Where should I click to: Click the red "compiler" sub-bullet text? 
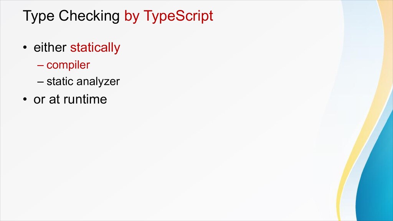click(68, 65)
